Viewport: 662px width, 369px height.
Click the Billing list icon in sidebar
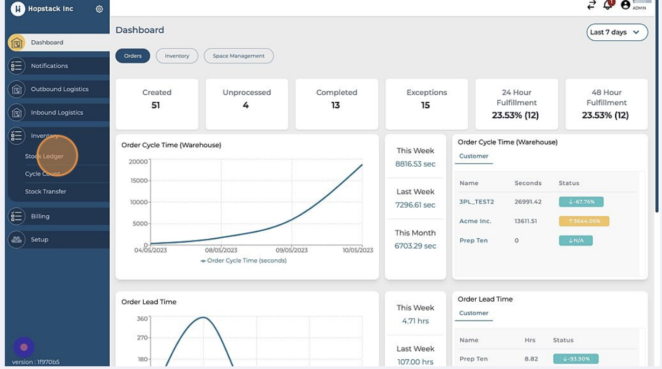pos(17,216)
